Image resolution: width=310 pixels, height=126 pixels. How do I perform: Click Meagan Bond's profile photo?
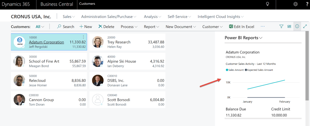pos(19,61)
